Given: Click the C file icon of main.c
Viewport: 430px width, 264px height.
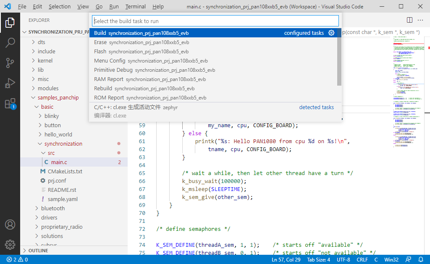Looking at the screenshot, I should coord(46,162).
